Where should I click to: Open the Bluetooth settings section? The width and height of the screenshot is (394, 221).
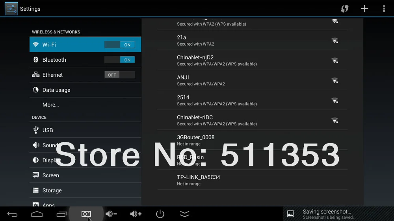pos(85,60)
